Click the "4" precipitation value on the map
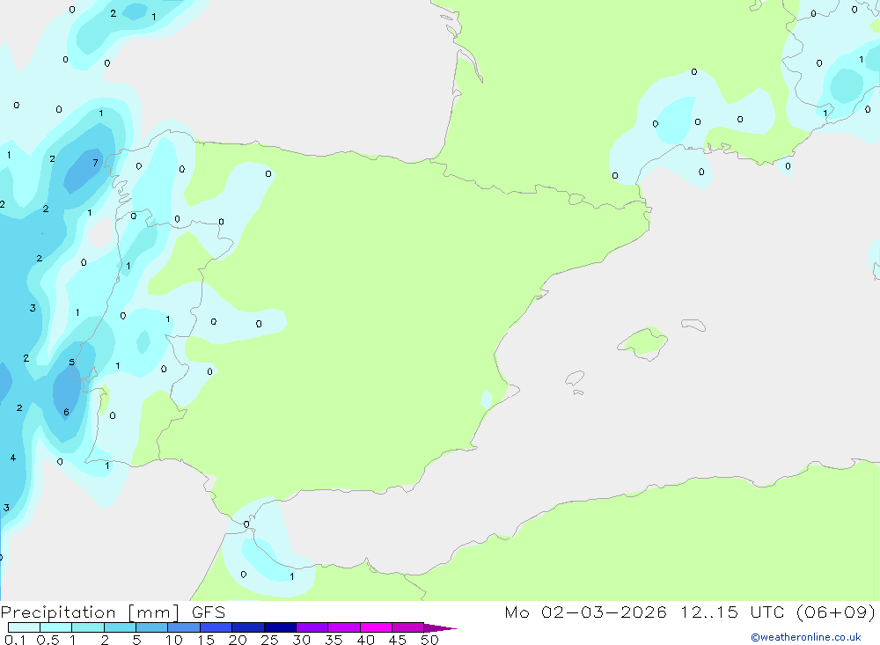Screen dimensions: 880x645 pyautogui.click(x=13, y=458)
